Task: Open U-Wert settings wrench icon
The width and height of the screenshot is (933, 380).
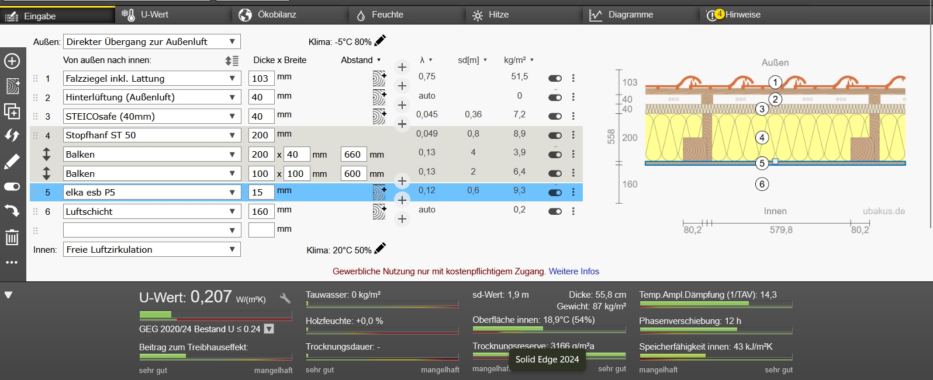Action: click(285, 298)
